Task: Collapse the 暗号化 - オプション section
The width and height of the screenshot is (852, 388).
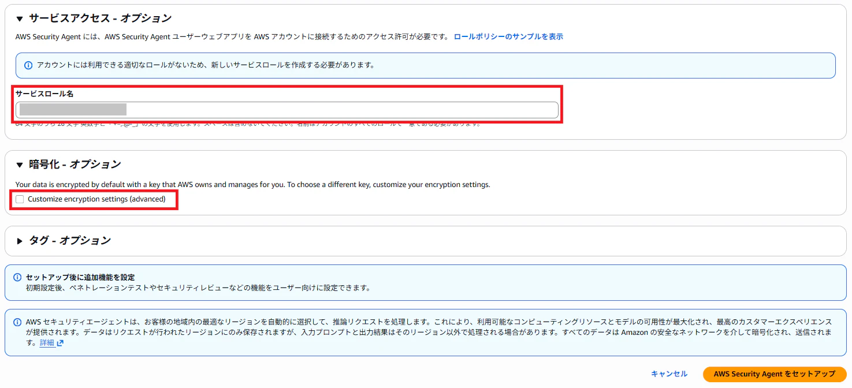Action: coord(20,165)
